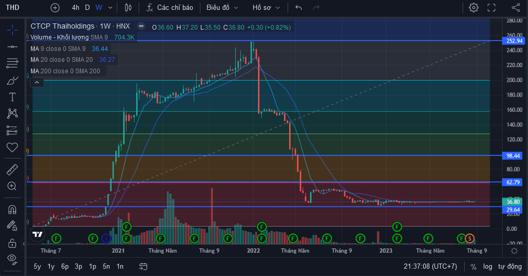Open time axis settings gear
The width and height of the screenshot is (528, 276).
pyautogui.click(x=514, y=251)
